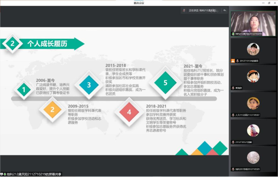
Task: Click the muted mic icon under the Luffy avatar
Action: [x=233, y=88]
